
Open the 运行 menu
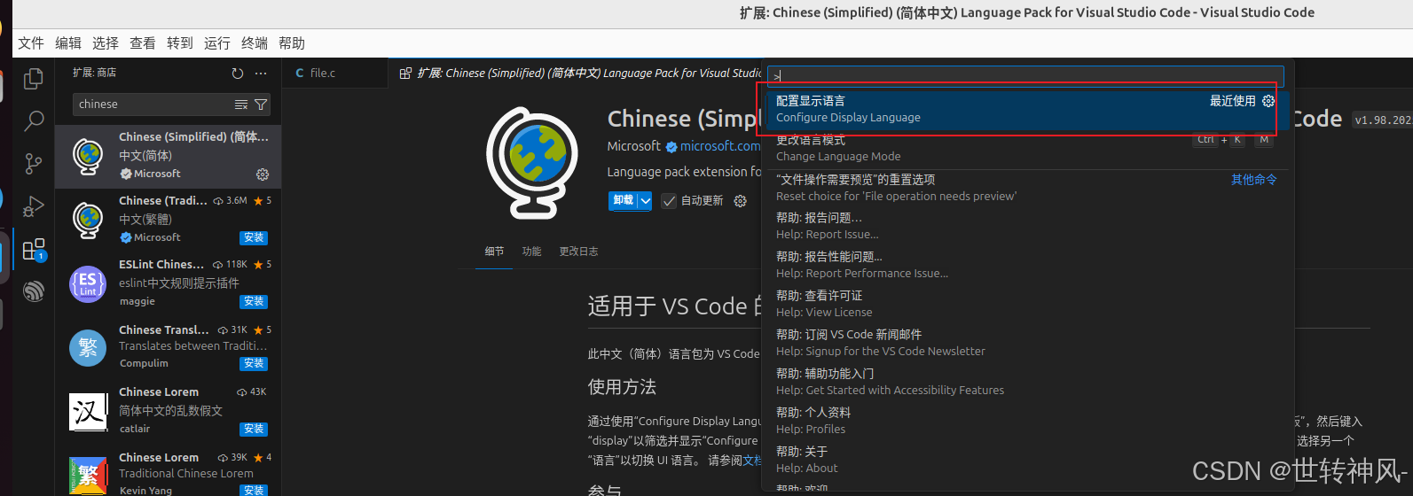pos(217,43)
